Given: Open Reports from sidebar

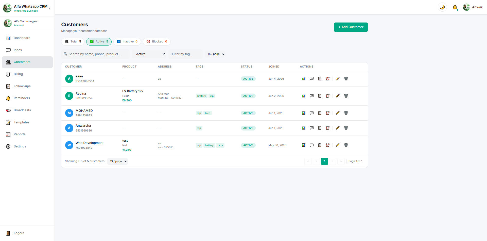Looking at the screenshot, I should click(27, 134).
